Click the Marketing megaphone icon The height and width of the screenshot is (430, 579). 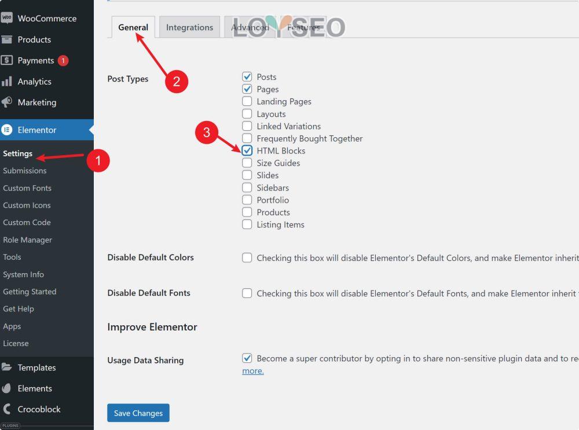[6, 102]
